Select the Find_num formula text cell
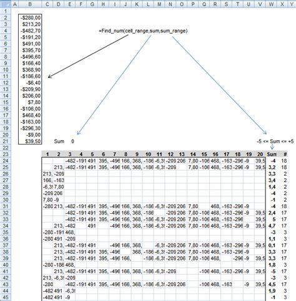The height and width of the screenshot is (301, 296). [143, 31]
